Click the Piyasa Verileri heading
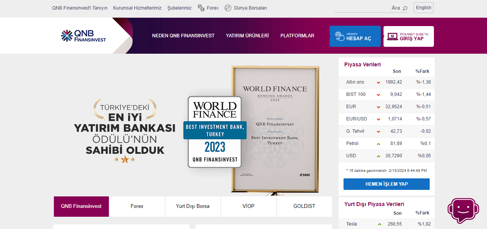This screenshot has height=229, width=487. pyautogui.click(x=362, y=65)
